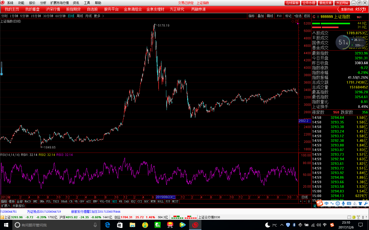The image size is (369, 230).
Task: Click the 叠加 overlay button
Action: tap(261, 16)
